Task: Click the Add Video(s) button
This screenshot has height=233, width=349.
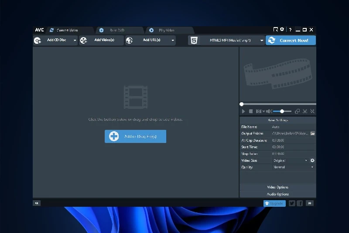Action: pos(101,40)
